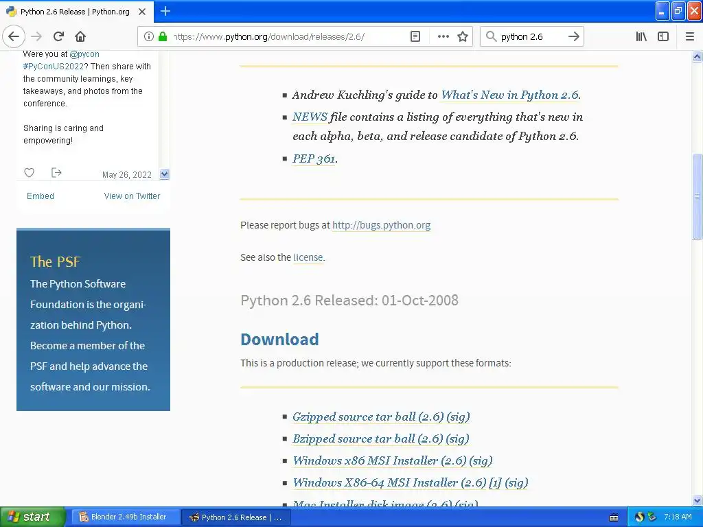Like the tweet with the heart icon
The width and height of the screenshot is (703, 527).
[x=29, y=172]
